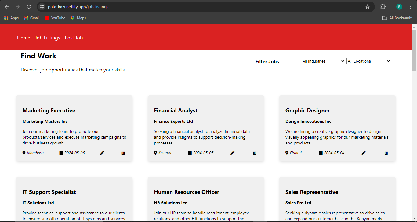Click the pencil icon on Financial Analyst card
The width and height of the screenshot is (417, 222).
[232, 153]
